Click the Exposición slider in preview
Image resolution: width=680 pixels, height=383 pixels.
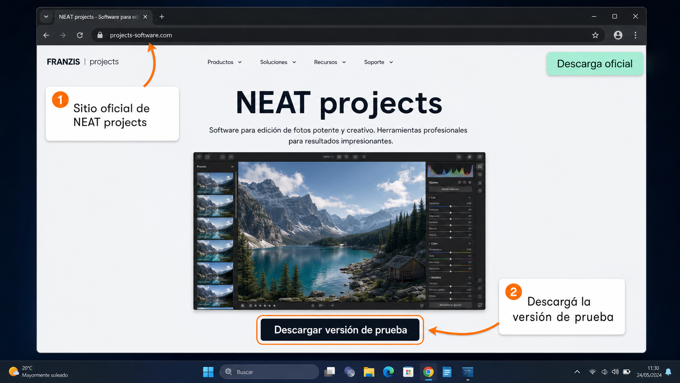(x=450, y=206)
